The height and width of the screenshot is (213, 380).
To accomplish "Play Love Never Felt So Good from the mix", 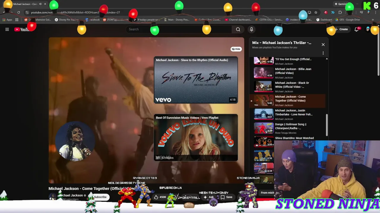I will point(294,112).
